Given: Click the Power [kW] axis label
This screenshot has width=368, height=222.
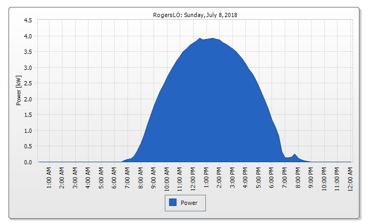Looking at the screenshot, I should [x=19, y=90].
